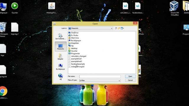Click the Up One Level toolbar icon
Viewport: 189px width, 106px height.
tap(116, 28)
